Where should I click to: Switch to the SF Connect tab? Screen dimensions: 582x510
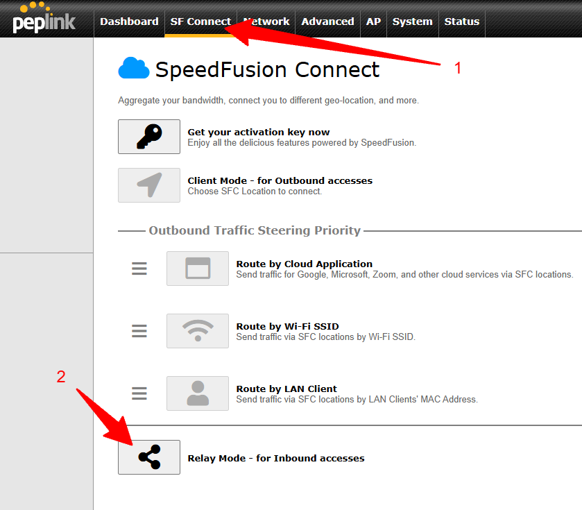pos(200,22)
